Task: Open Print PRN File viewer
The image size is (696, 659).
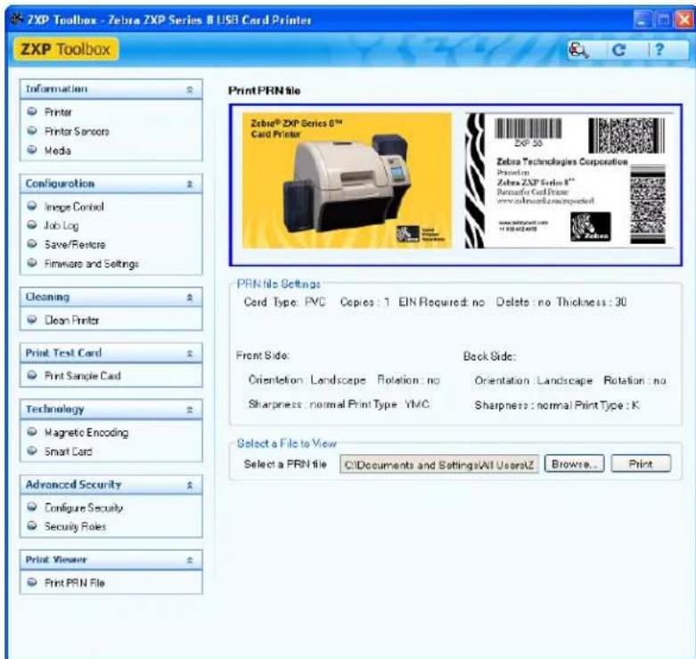Action: 75,582
